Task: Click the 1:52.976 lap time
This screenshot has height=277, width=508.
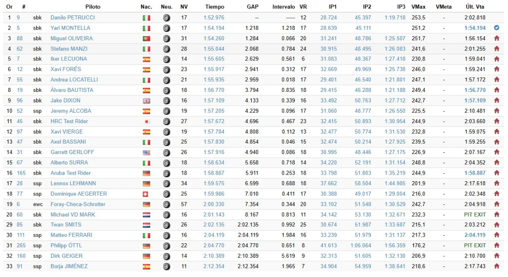Action: point(214,18)
